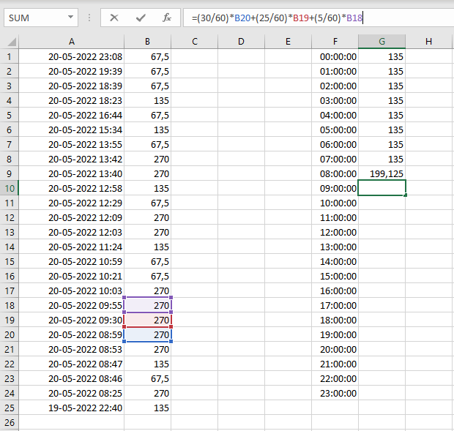Screen dimensions: 454x431
Task: Click cell with 20-05-2022 12:58
Action: [72, 188]
